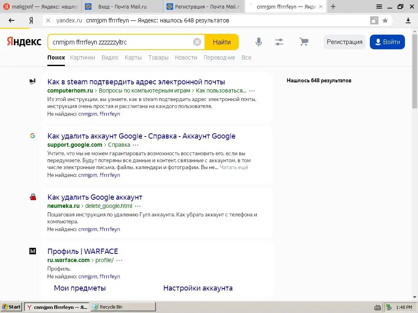
Task: Open more options dots for neumeka.ru result
Action: (138, 206)
